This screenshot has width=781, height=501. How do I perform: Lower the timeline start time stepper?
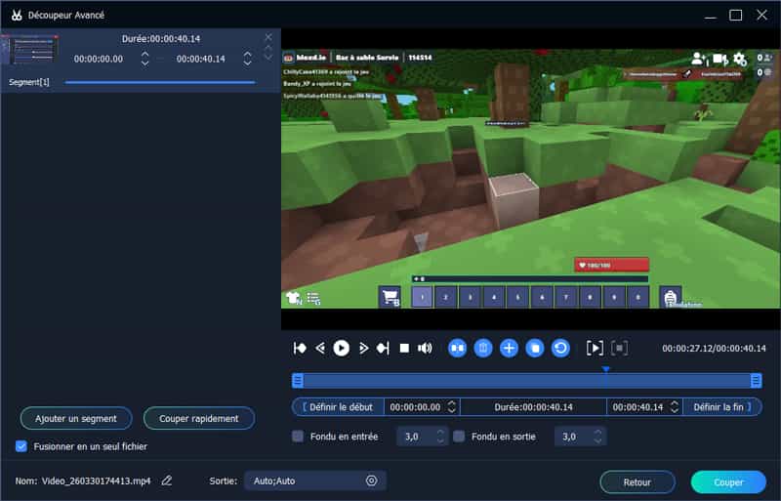point(452,410)
